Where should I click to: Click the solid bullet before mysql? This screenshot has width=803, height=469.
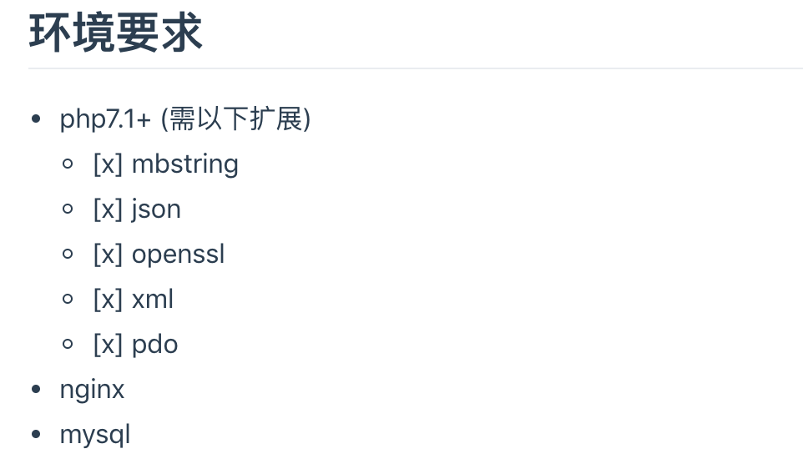(x=35, y=435)
